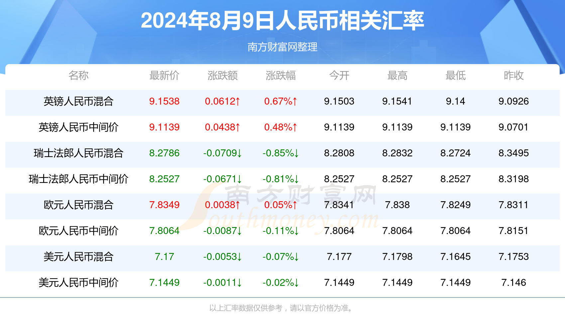
Task: Open the 瑞士法郎人民币中间价 row name
Action: 78,179
